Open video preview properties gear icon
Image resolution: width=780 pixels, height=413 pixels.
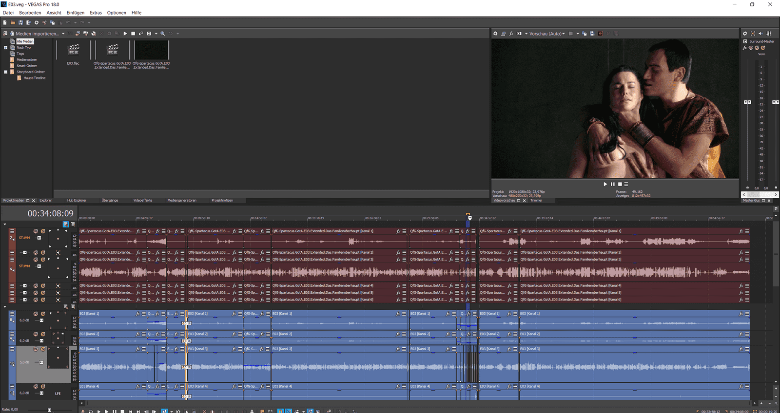point(495,34)
